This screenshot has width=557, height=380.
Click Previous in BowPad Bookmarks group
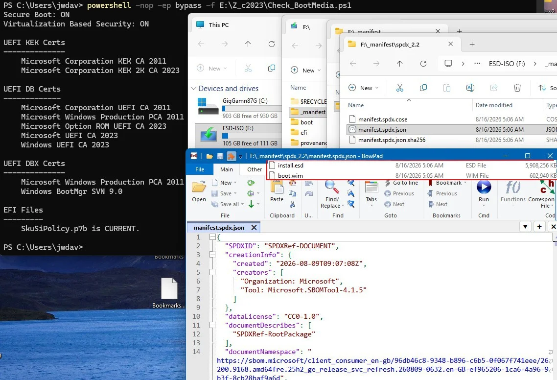click(x=442, y=193)
